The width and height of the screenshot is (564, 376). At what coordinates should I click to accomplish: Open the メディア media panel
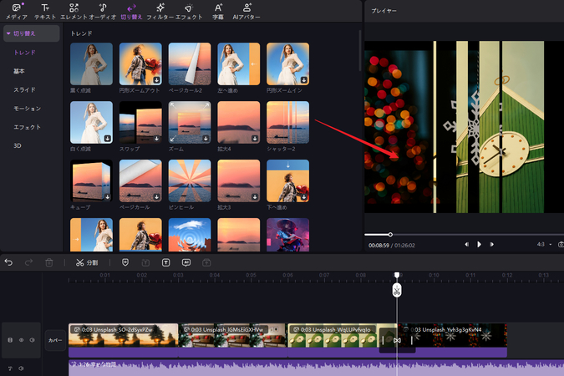tap(16, 11)
